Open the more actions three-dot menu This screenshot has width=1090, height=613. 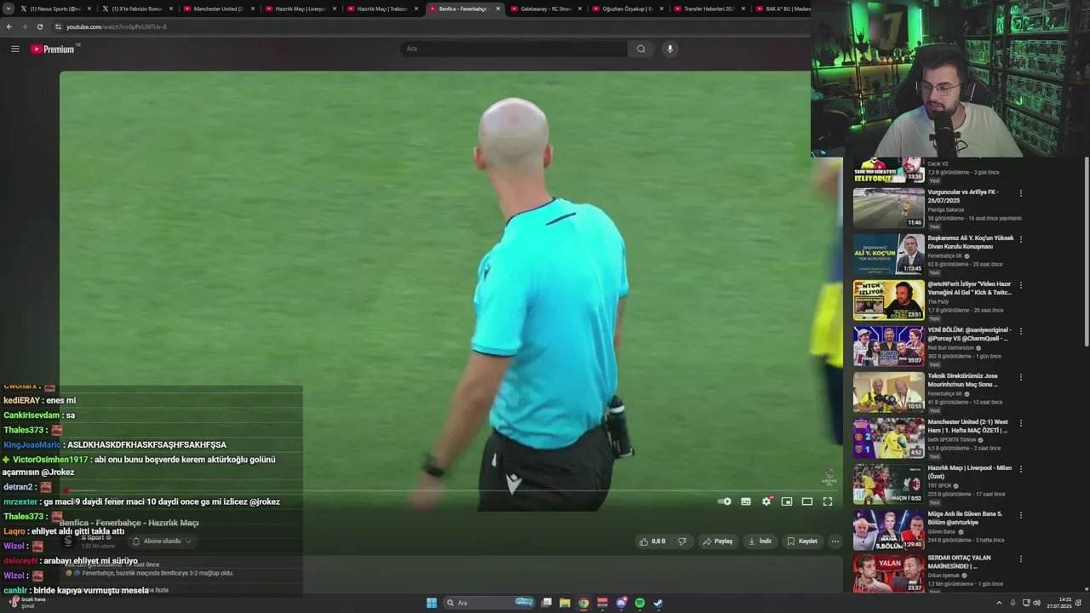coord(835,541)
